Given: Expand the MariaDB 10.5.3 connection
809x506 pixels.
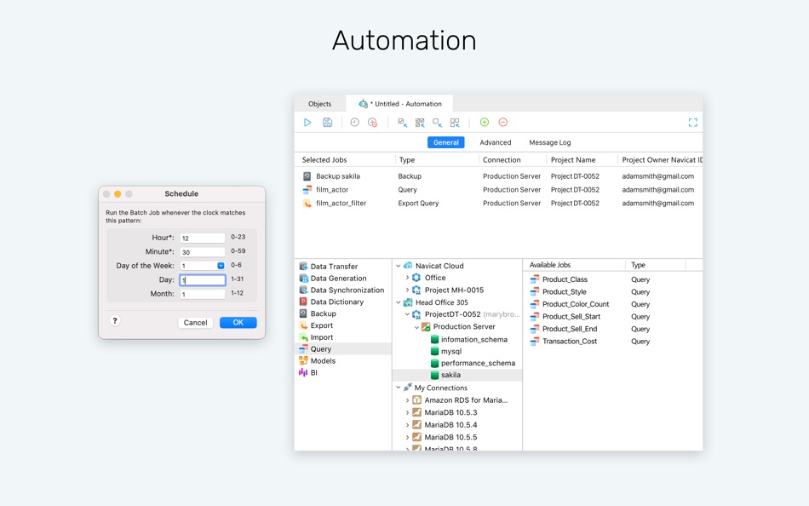Looking at the screenshot, I should [407, 412].
